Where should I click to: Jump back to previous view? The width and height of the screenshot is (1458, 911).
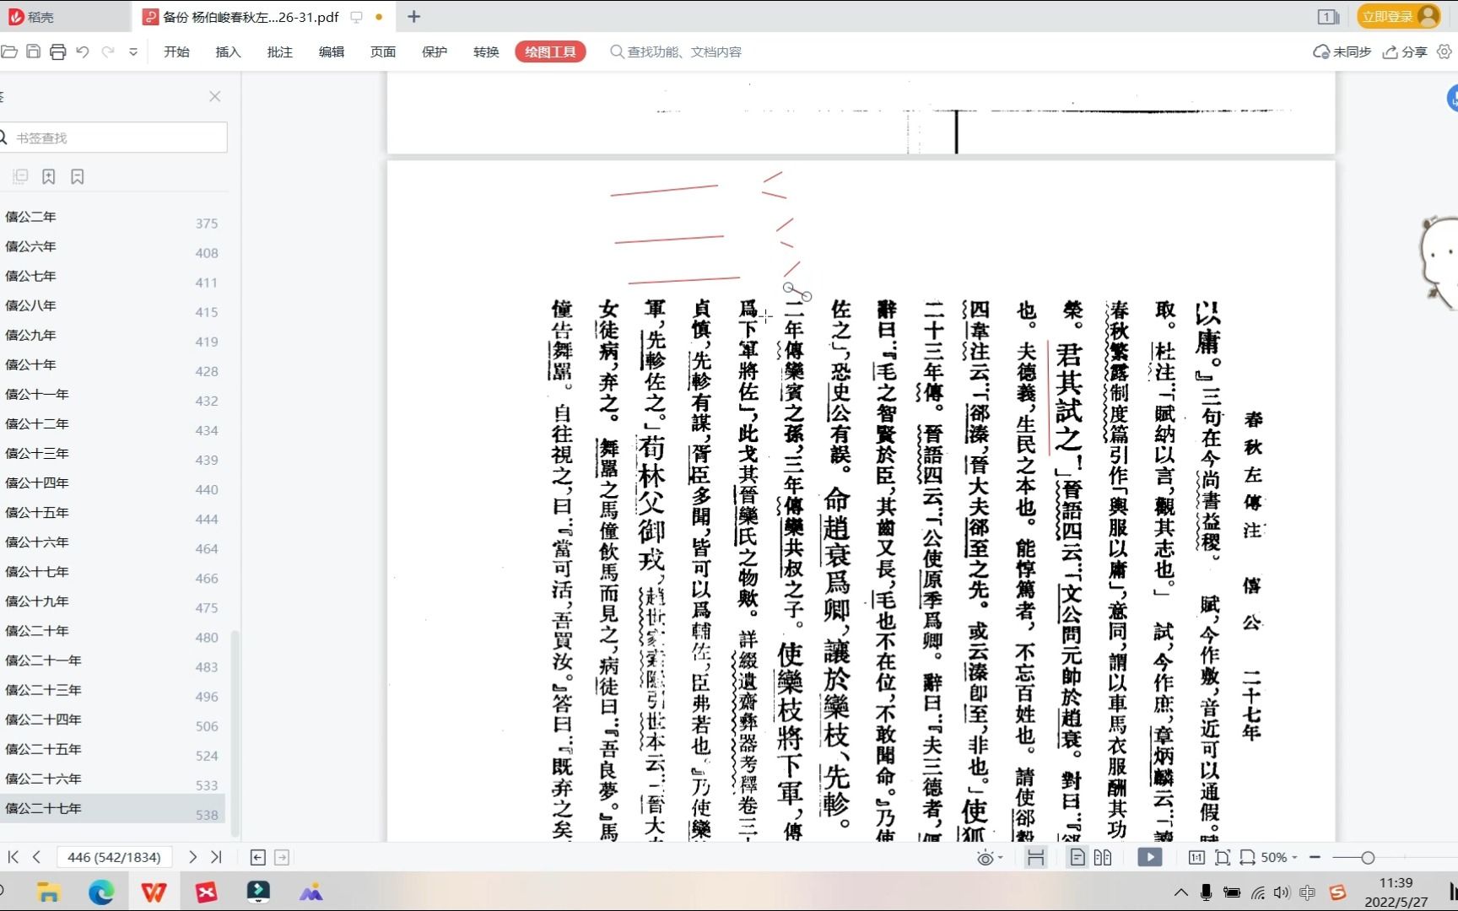pos(258,858)
